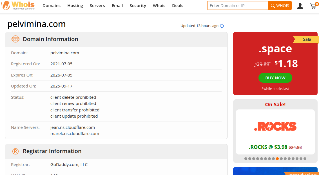Click the Updated 13 hours ago text

click(x=199, y=26)
